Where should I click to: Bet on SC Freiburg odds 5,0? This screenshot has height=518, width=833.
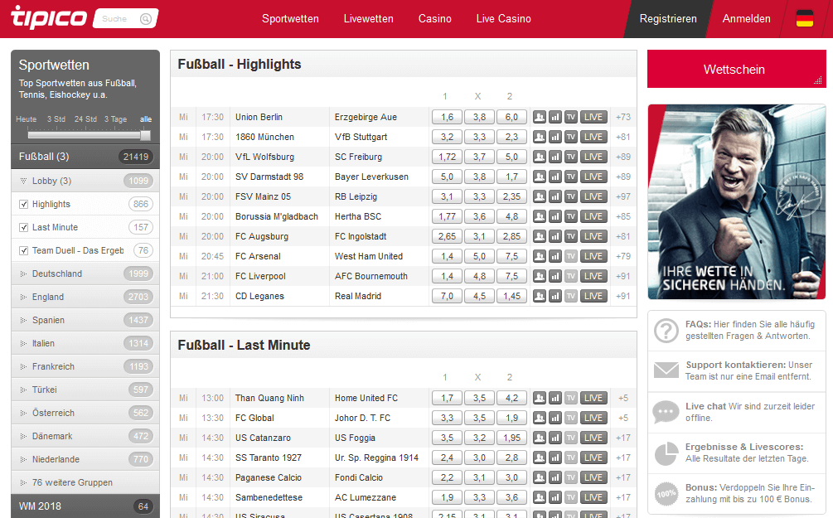tap(511, 157)
